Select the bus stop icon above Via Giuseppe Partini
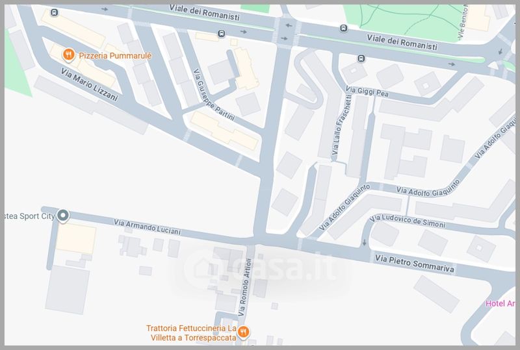 221,34
